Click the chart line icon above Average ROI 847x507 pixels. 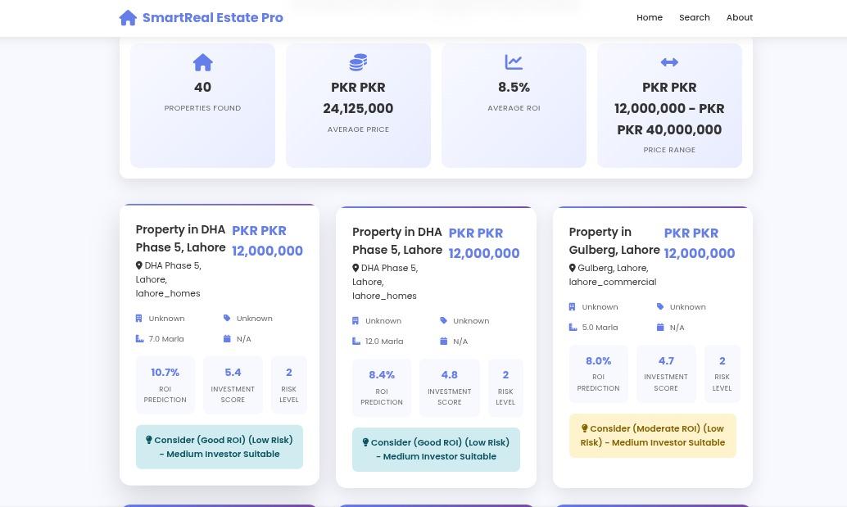[x=514, y=62]
